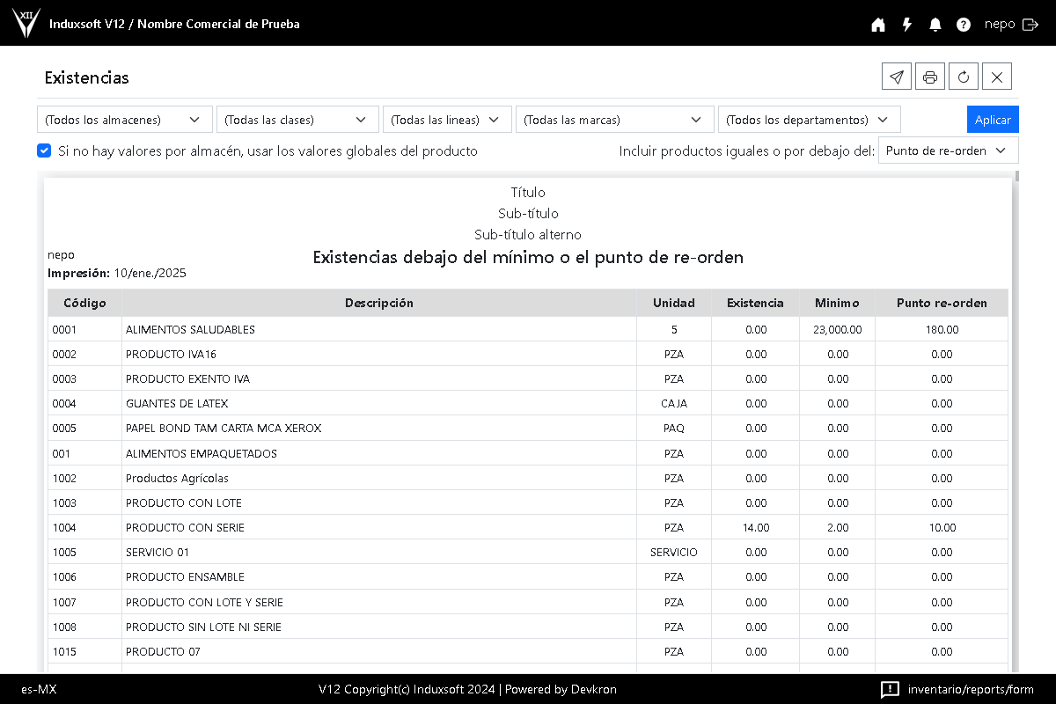Screen dimensions: 1056x704
Task: Toggle global product values checkbox
Action: [x=44, y=150]
